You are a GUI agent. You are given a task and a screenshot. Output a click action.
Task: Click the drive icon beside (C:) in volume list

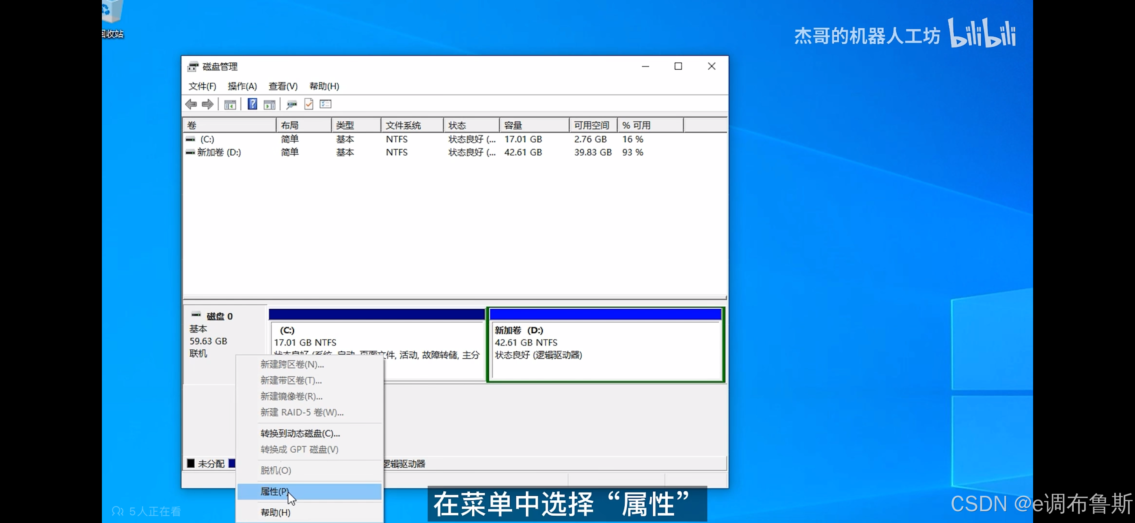[x=190, y=139]
